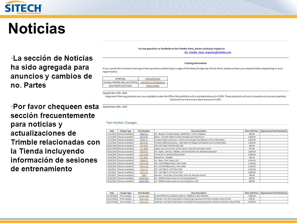Open part number 80670-00

click(144, 137)
